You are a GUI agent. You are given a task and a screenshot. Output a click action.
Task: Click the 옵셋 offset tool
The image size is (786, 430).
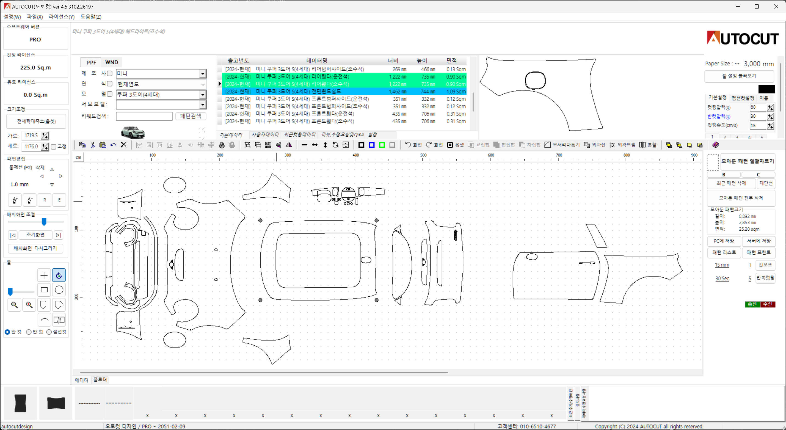click(x=455, y=145)
